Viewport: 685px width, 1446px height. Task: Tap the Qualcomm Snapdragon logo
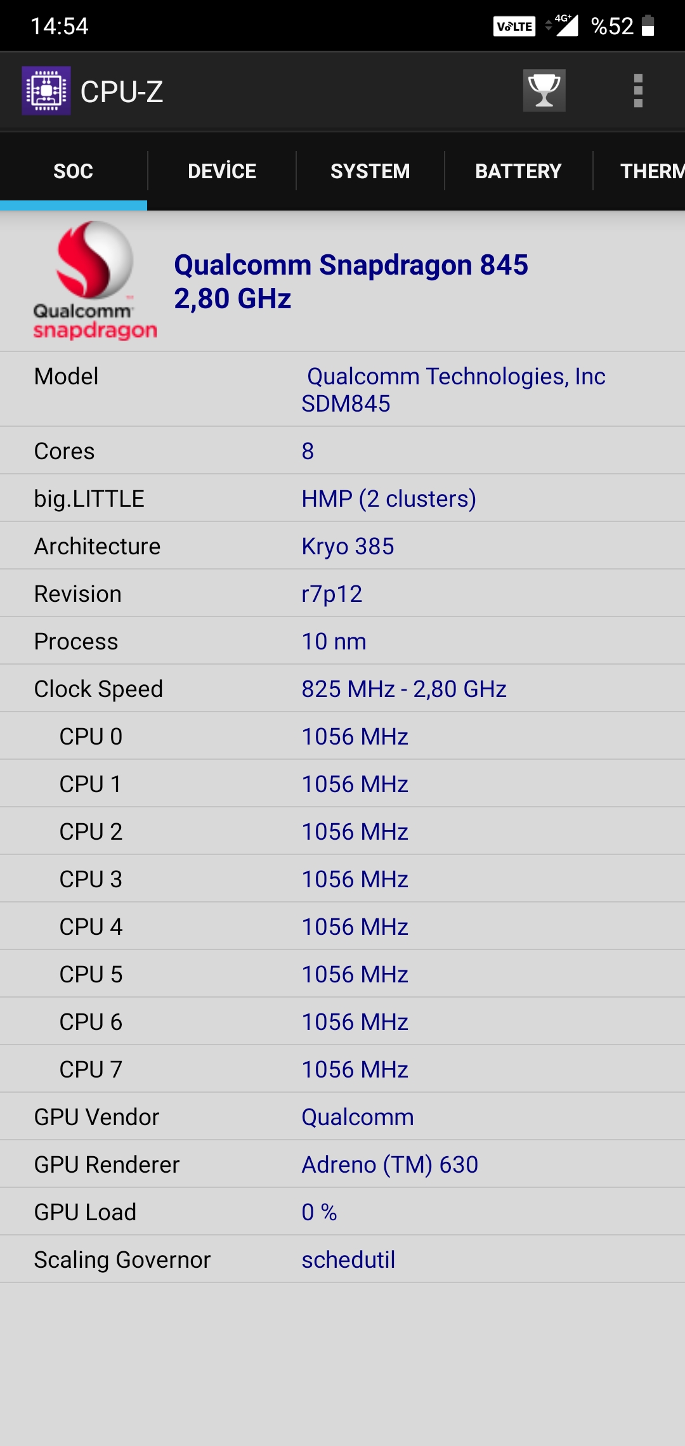(95, 280)
